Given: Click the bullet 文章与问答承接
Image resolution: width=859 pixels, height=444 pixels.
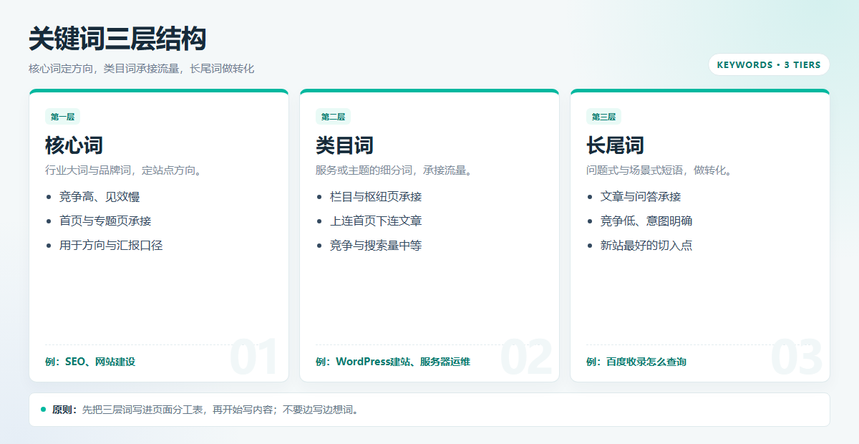Looking at the screenshot, I should (x=641, y=197).
